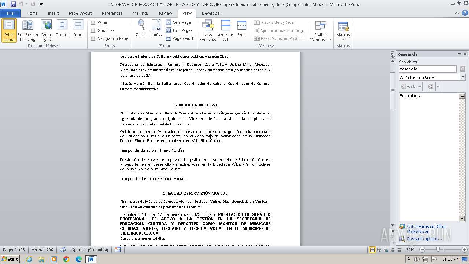Image resolution: width=469 pixels, height=264 pixels.
Task: Expand the Back history dropdown in Research
Action: [x=420, y=87]
